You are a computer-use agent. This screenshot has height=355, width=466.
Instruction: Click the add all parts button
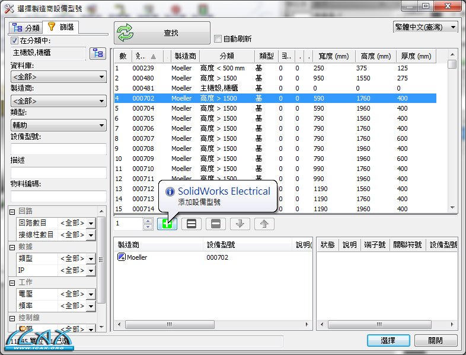[191, 224]
